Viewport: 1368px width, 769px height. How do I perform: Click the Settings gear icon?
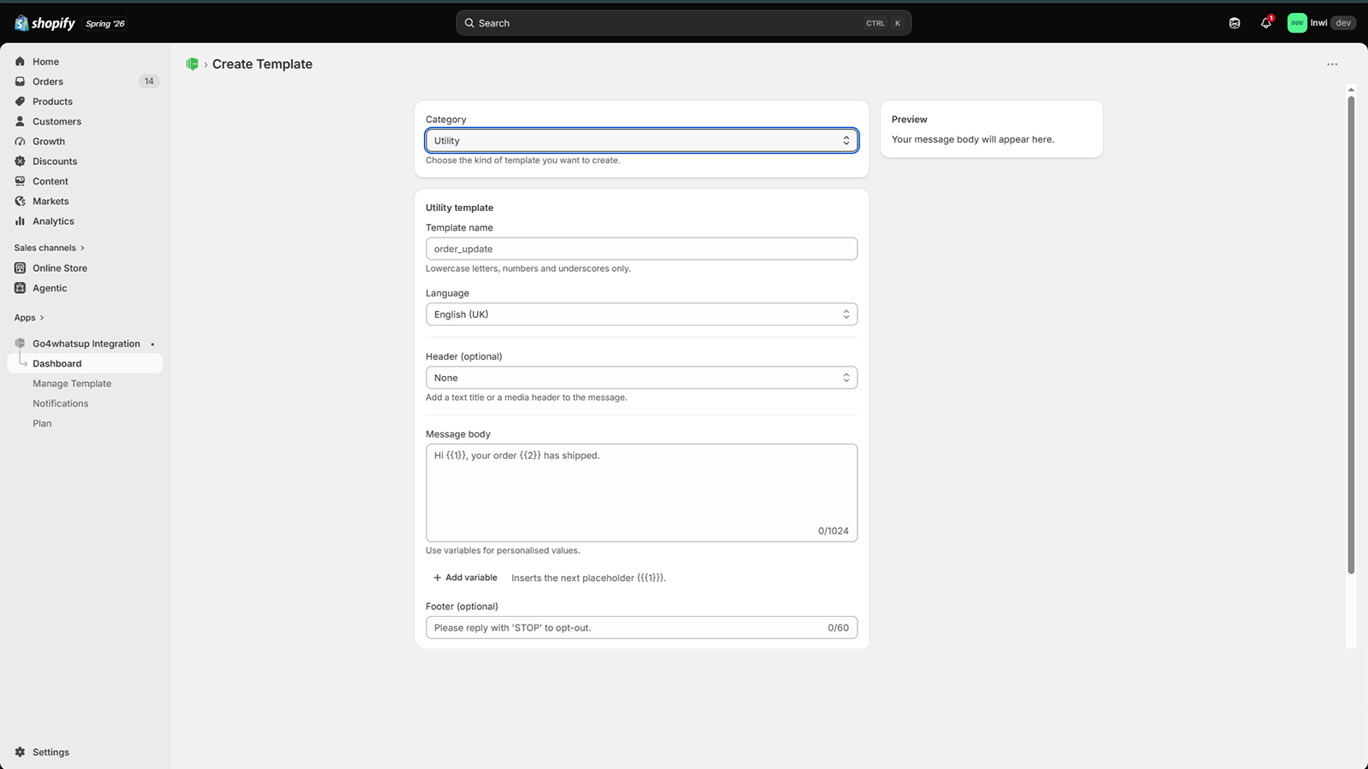[20, 752]
